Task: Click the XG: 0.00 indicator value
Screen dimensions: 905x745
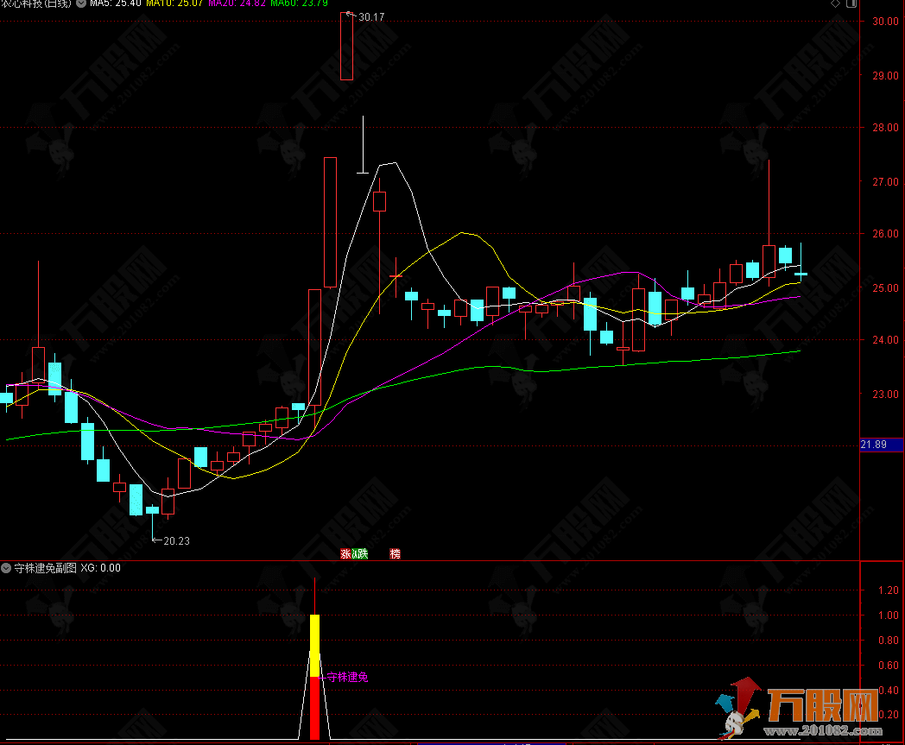Action: [x=101, y=568]
